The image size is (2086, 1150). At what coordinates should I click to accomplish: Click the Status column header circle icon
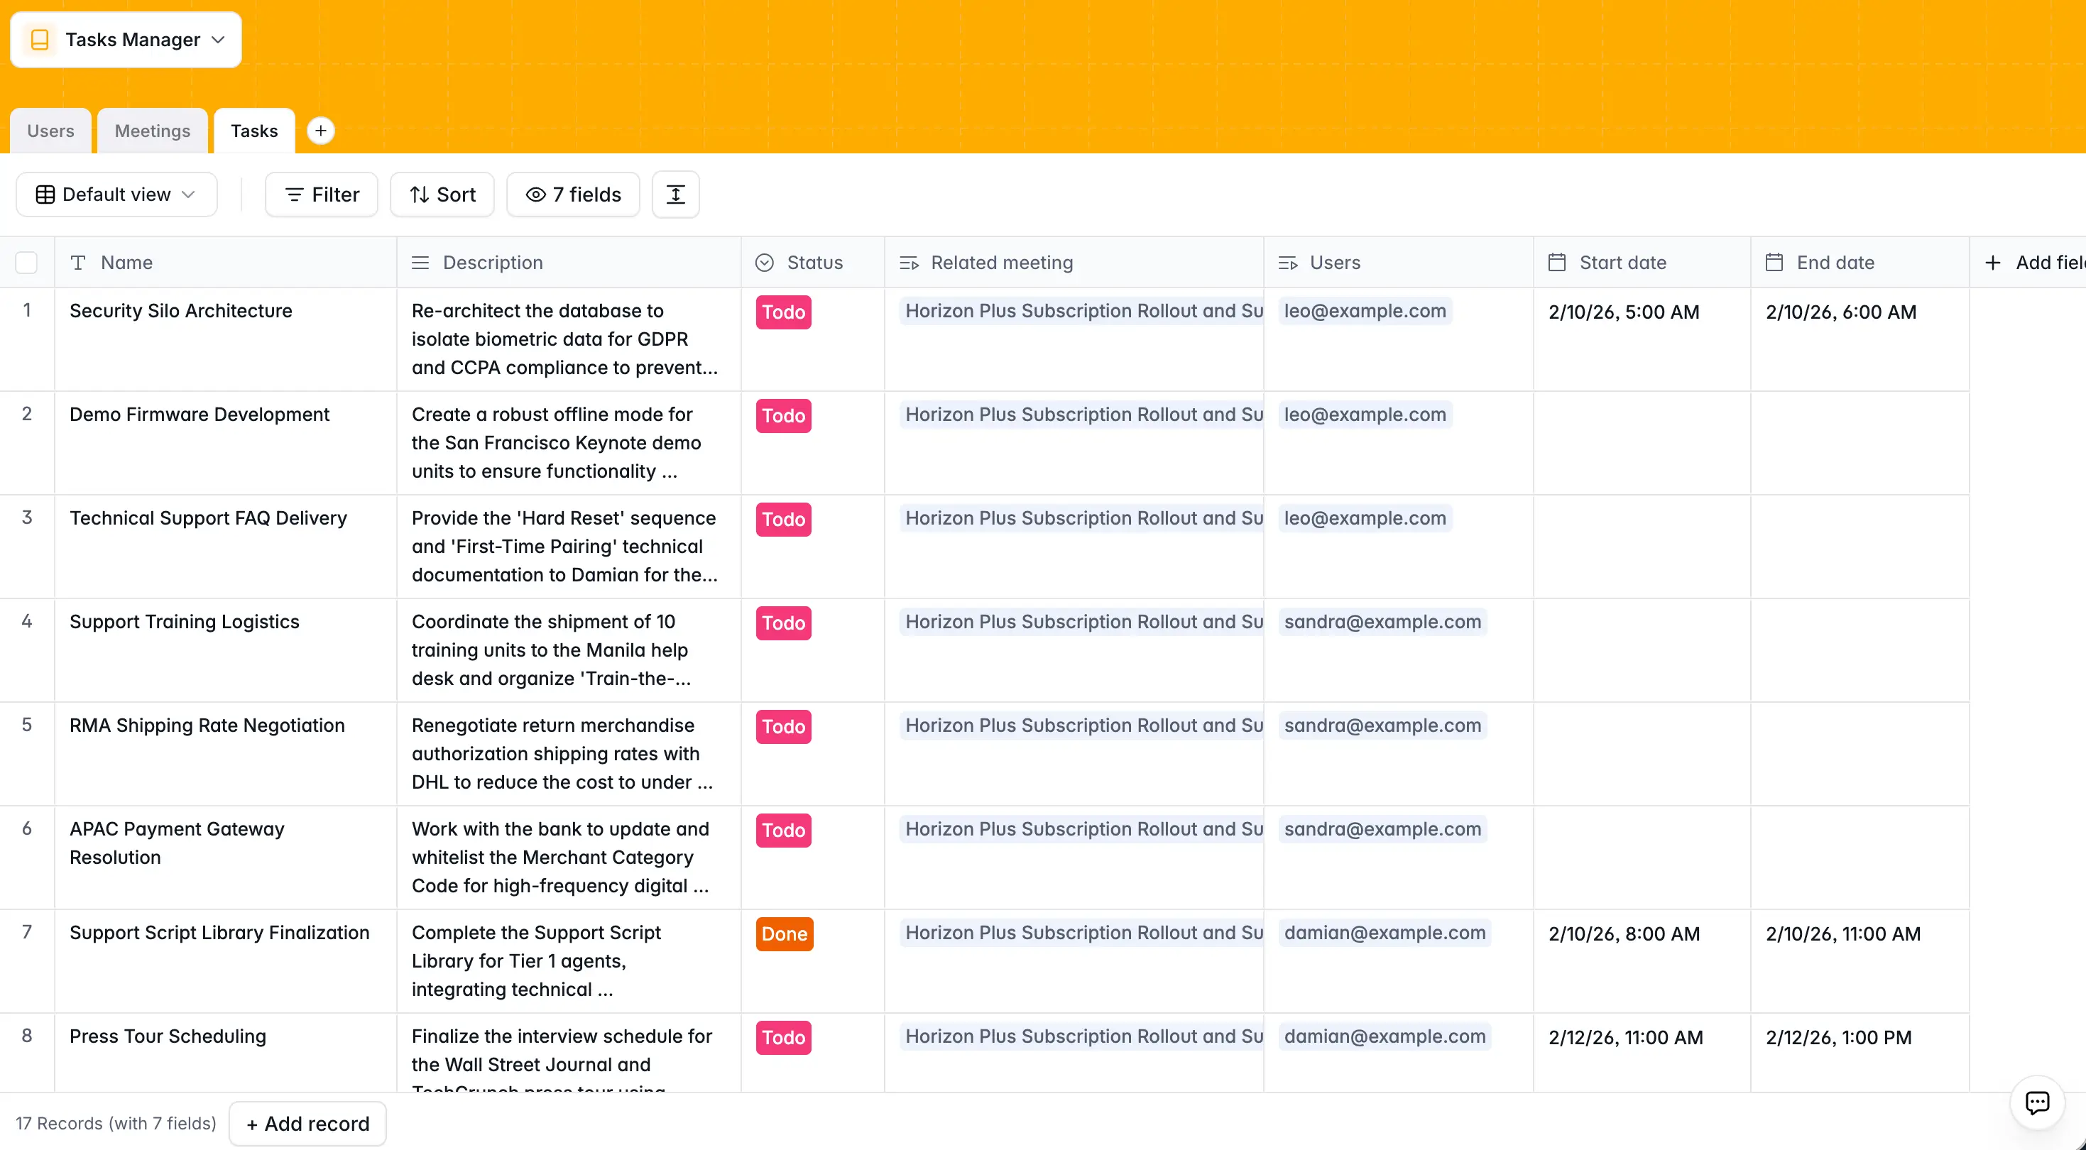click(765, 263)
